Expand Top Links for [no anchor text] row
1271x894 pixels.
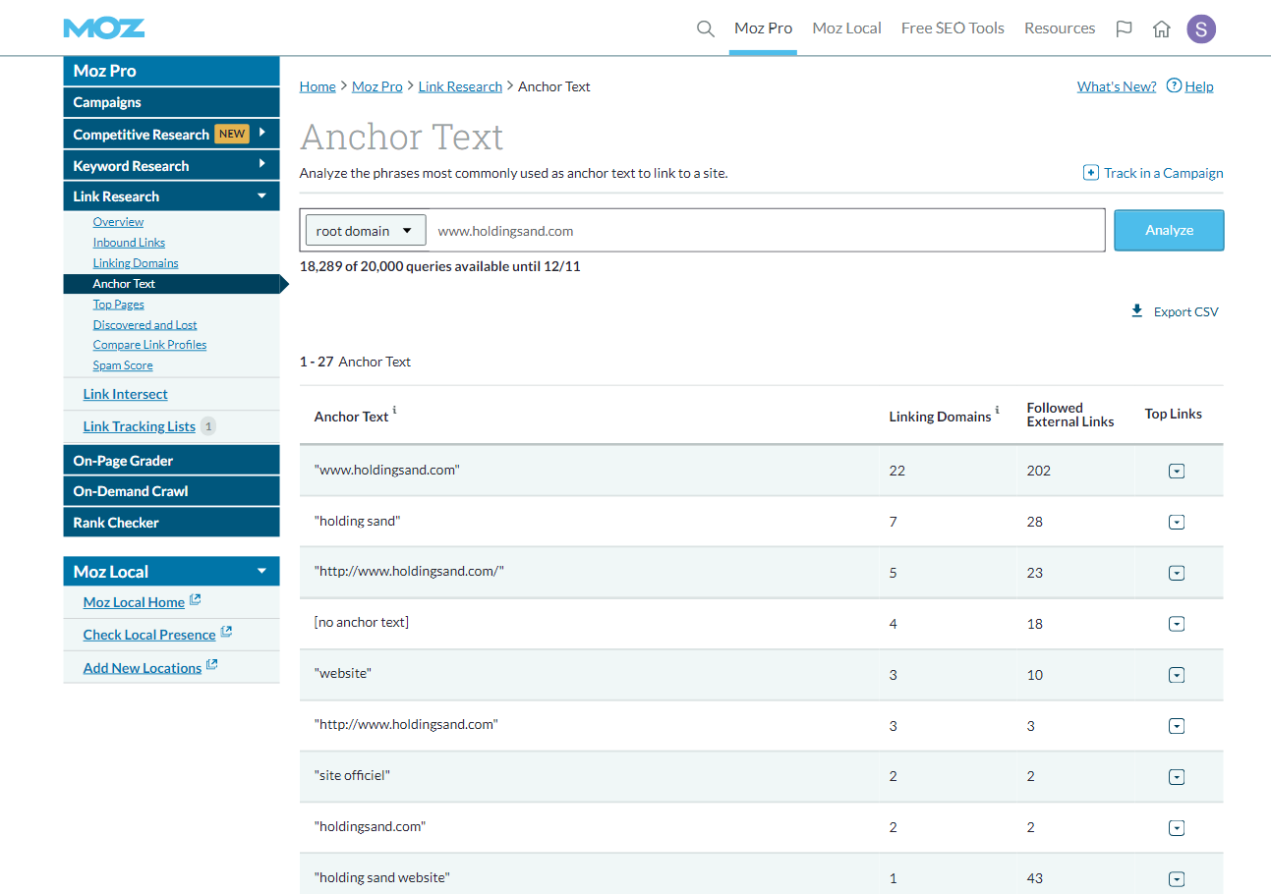pyautogui.click(x=1176, y=624)
